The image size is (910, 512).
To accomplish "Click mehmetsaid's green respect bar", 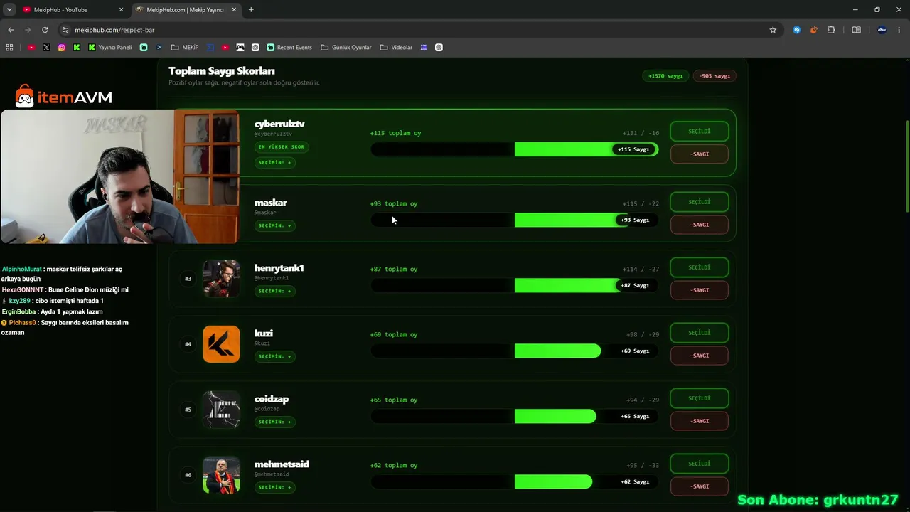I will click(x=553, y=482).
